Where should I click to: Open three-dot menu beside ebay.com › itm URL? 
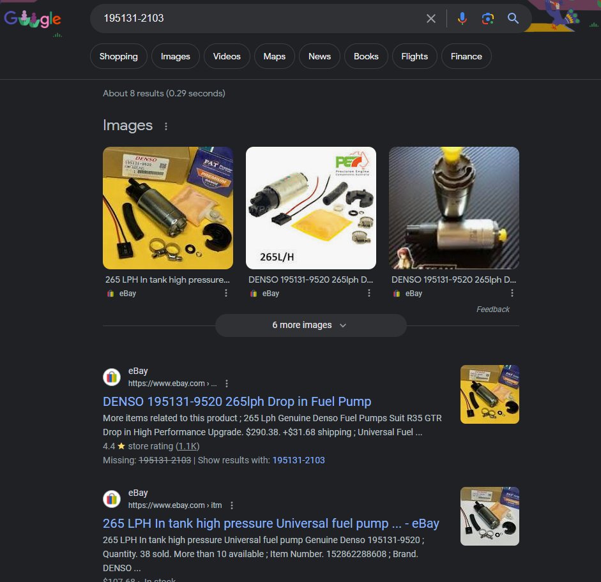pyautogui.click(x=231, y=505)
